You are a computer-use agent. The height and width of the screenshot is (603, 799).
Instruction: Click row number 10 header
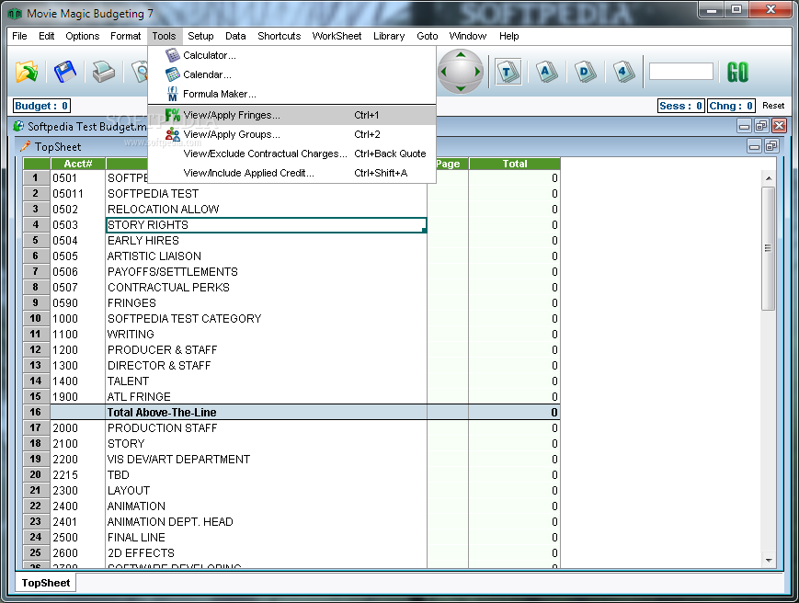pyautogui.click(x=36, y=318)
